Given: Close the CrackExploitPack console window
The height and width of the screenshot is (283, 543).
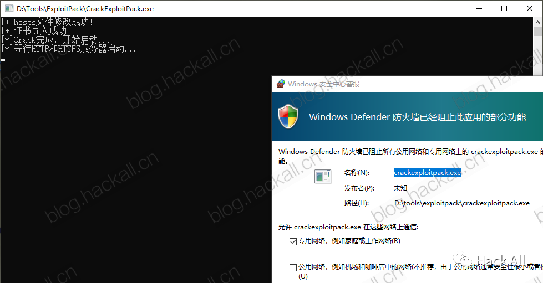Looking at the screenshot, I should (530, 8).
